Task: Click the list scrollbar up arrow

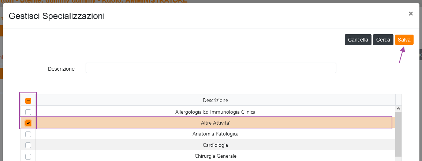Action: click(399, 109)
